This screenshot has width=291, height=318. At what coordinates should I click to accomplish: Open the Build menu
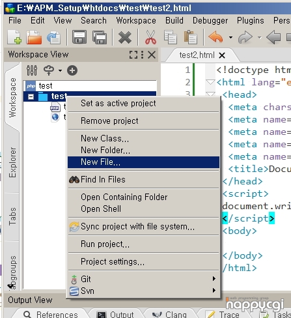coord(174,21)
